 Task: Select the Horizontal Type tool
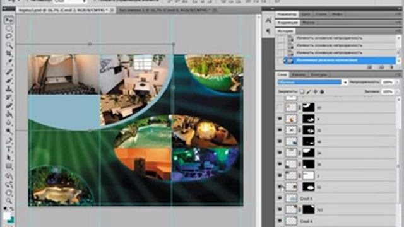tap(9, 149)
